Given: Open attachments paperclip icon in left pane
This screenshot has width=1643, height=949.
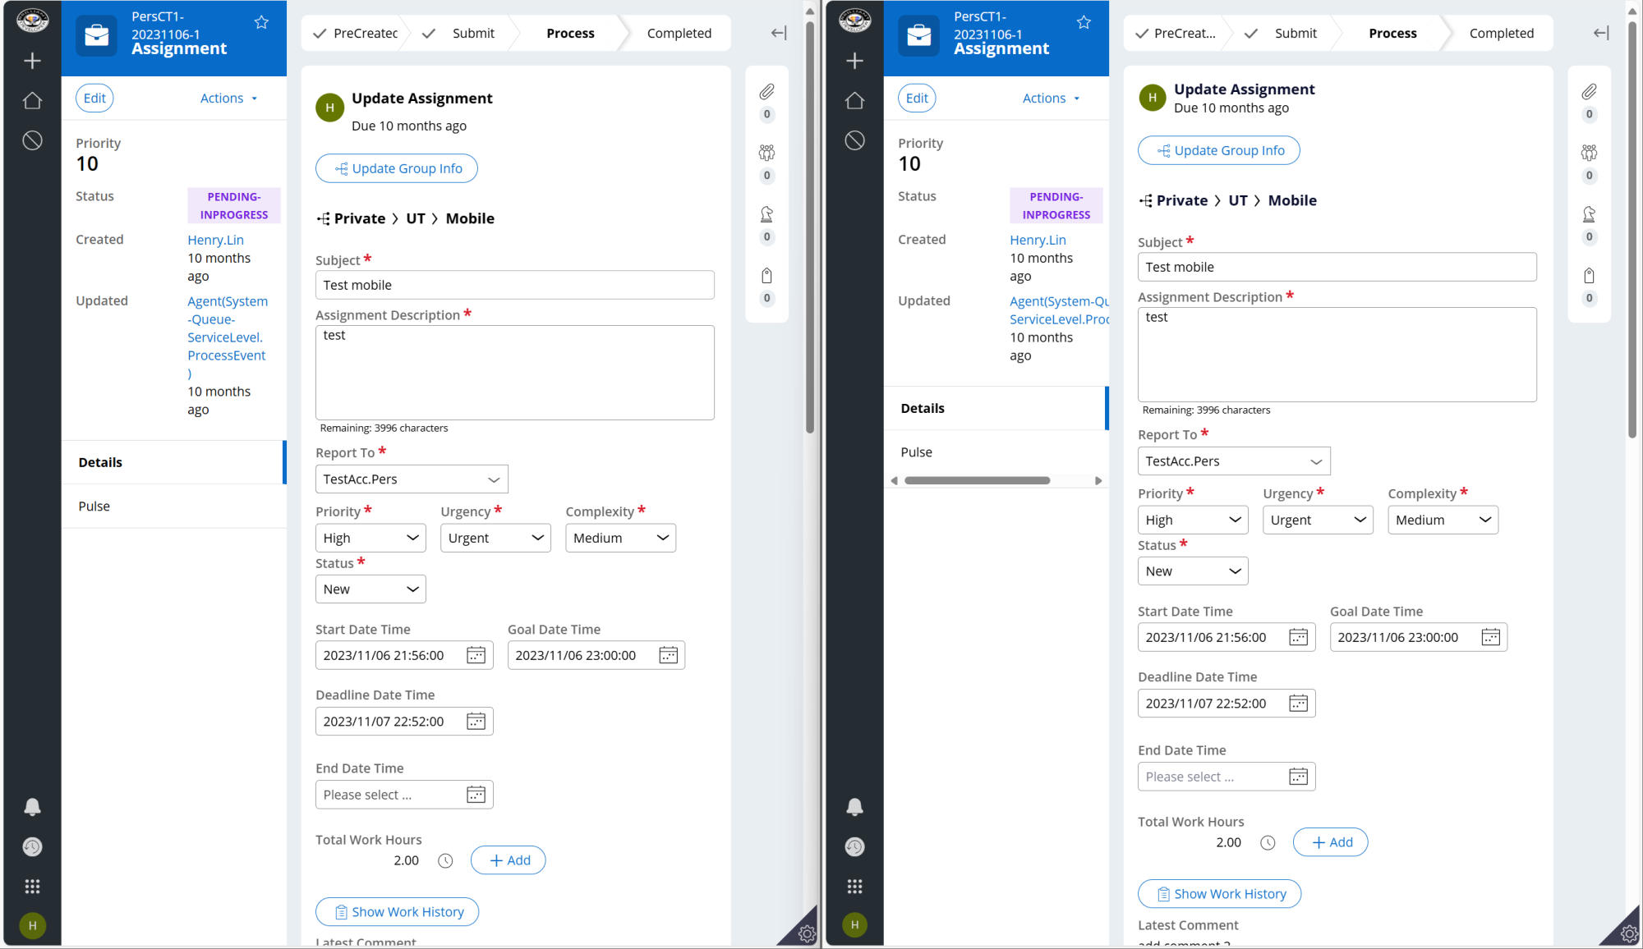Looking at the screenshot, I should (766, 92).
